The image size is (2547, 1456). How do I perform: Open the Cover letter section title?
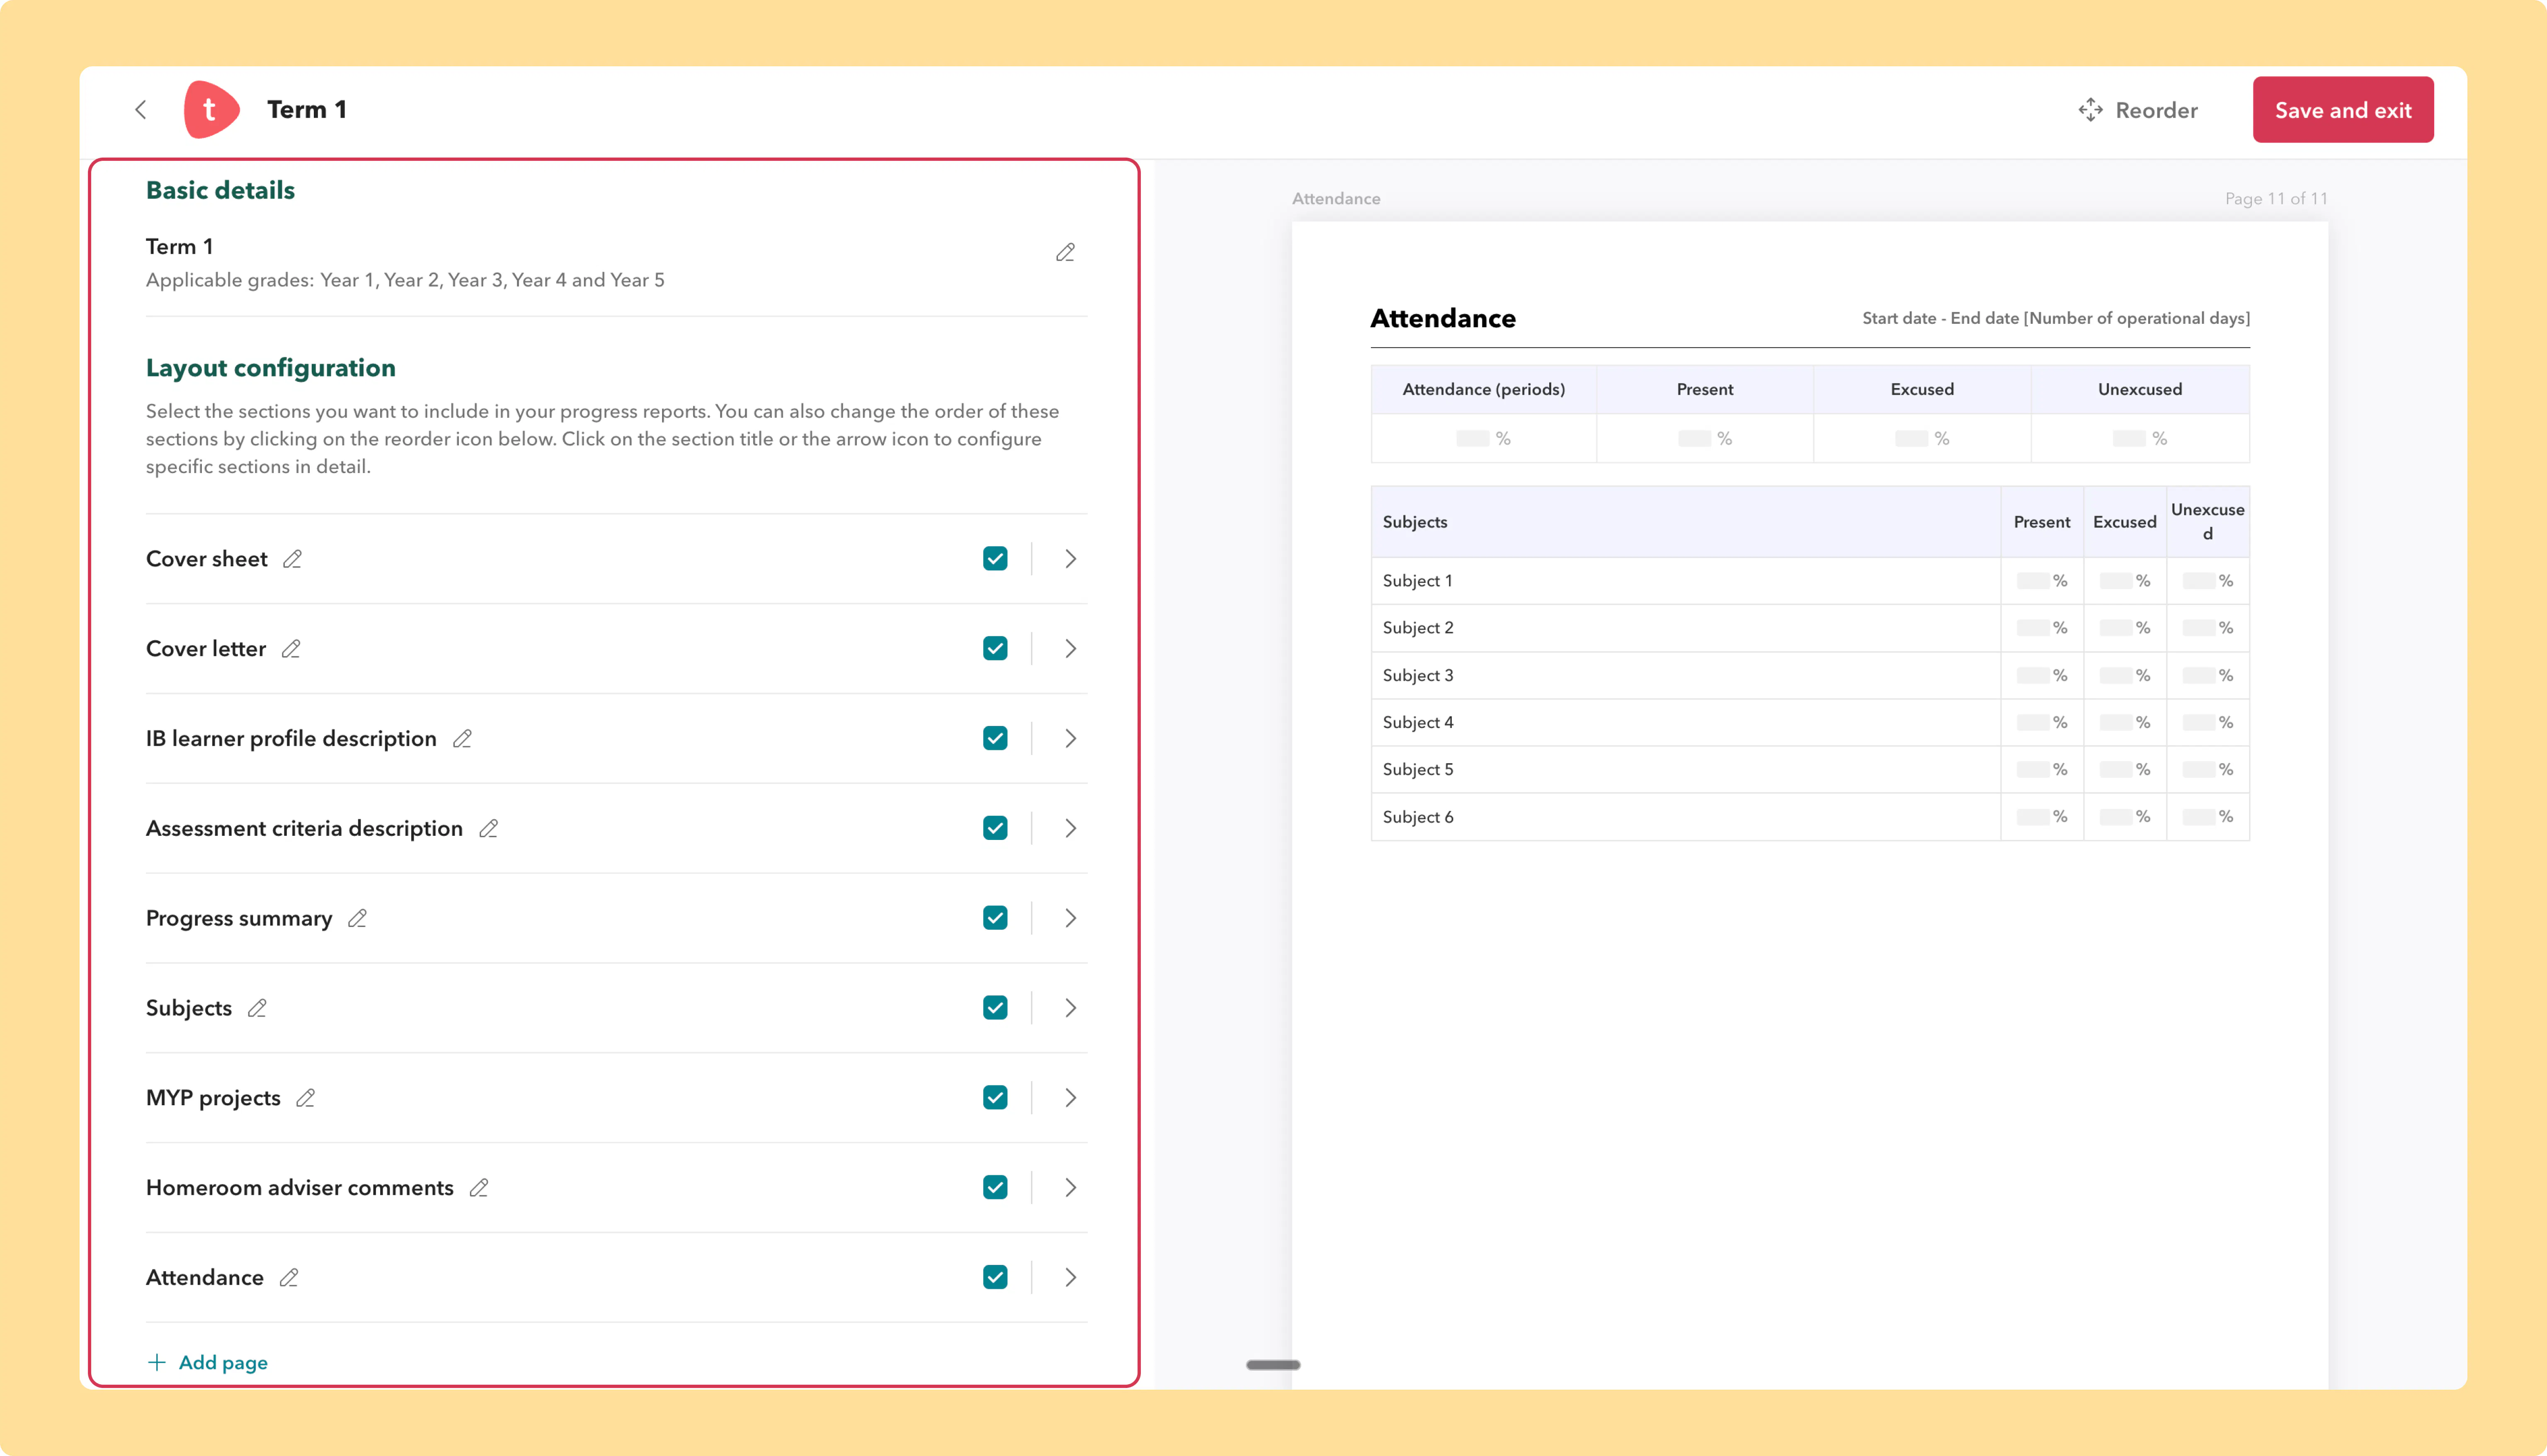click(x=206, y=649)
